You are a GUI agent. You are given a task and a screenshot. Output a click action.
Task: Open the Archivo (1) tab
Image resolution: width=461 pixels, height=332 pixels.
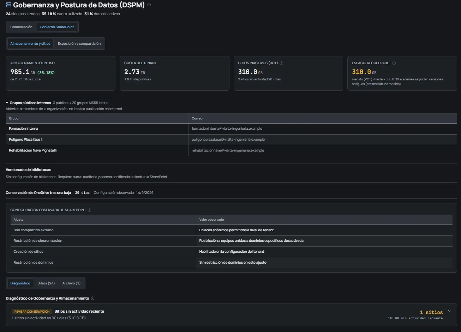point(71,283)
